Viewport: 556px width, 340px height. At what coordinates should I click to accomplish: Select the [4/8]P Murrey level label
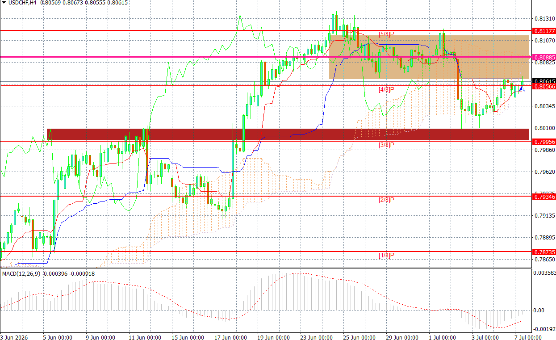pyautogui.click(x=386, y=90)
